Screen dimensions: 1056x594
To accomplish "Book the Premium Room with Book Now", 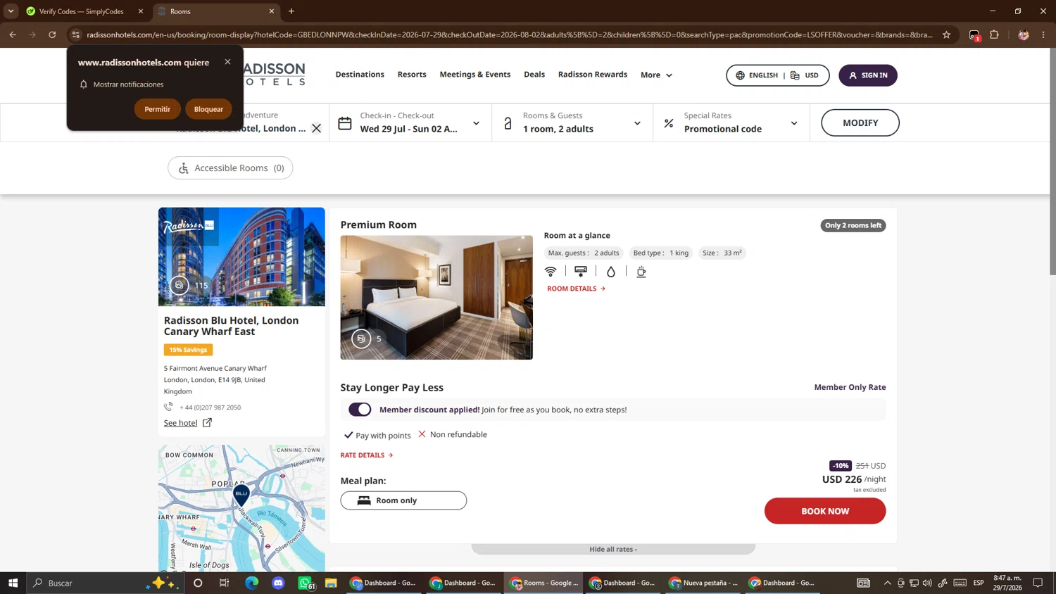I will [x=825, y=511].
